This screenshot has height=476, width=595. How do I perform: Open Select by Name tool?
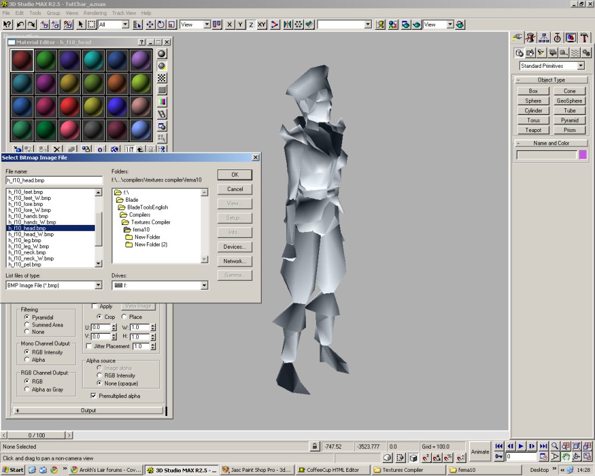coord(137,24)
